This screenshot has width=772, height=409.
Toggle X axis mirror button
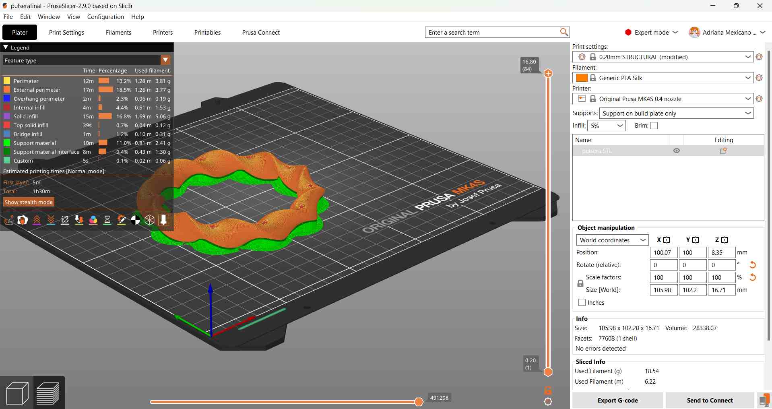(667, 240)
